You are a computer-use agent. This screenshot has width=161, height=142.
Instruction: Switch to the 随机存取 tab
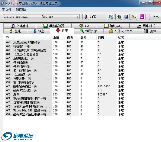point(113,26)
